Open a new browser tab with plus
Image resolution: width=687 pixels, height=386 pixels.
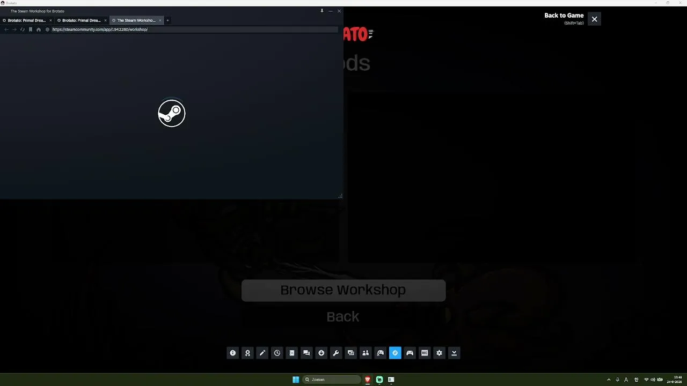point(167,20)
